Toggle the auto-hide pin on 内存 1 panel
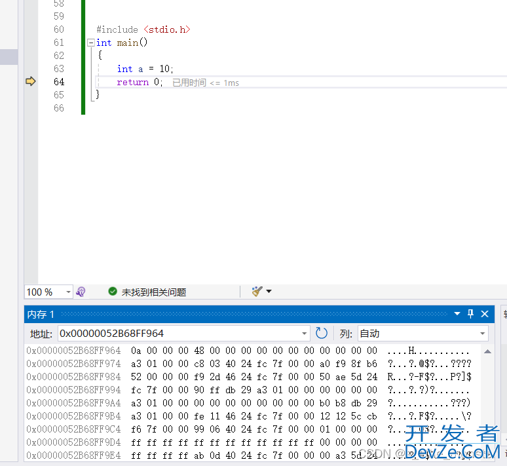The height and width of the screenshot is (466, 507). [470, 313]
